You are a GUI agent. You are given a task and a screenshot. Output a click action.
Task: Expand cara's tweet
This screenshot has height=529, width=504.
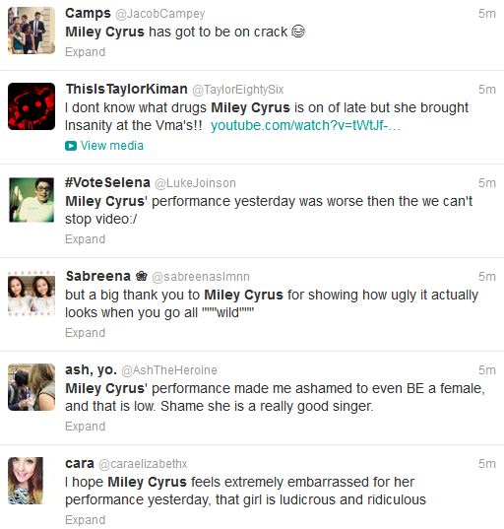(x=86, y=520)
